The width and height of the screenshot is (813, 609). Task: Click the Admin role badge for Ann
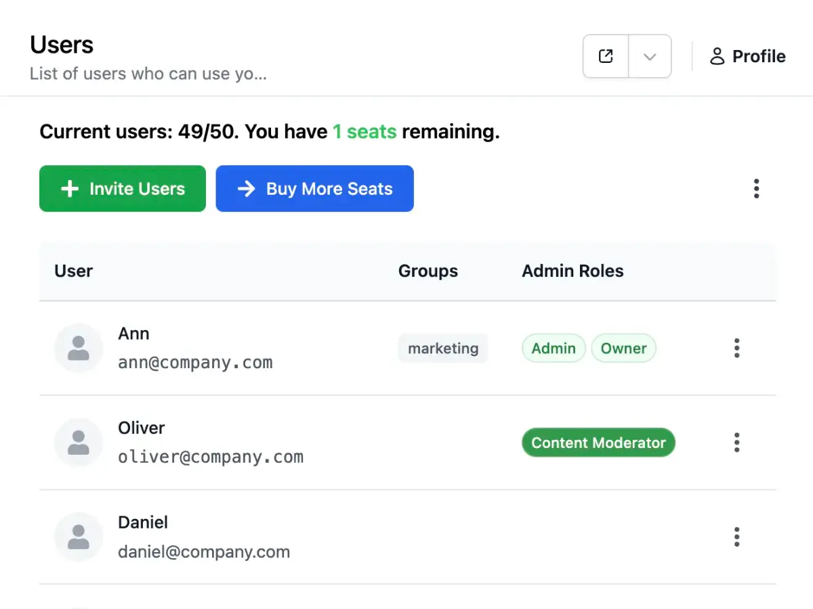tap(554, 348)
